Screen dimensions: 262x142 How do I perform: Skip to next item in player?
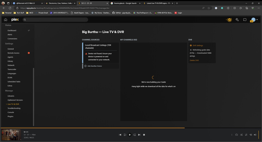139,135
